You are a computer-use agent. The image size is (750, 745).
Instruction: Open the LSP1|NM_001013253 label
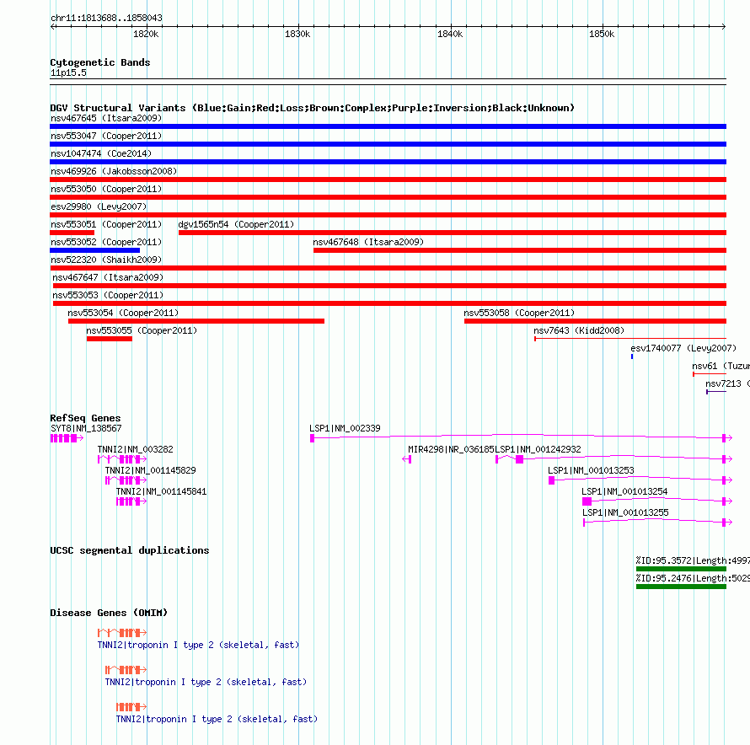[x=592, y=471]
